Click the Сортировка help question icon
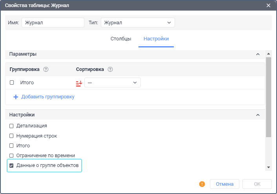Screen dimensions: 277x194 tap(110, 69)
